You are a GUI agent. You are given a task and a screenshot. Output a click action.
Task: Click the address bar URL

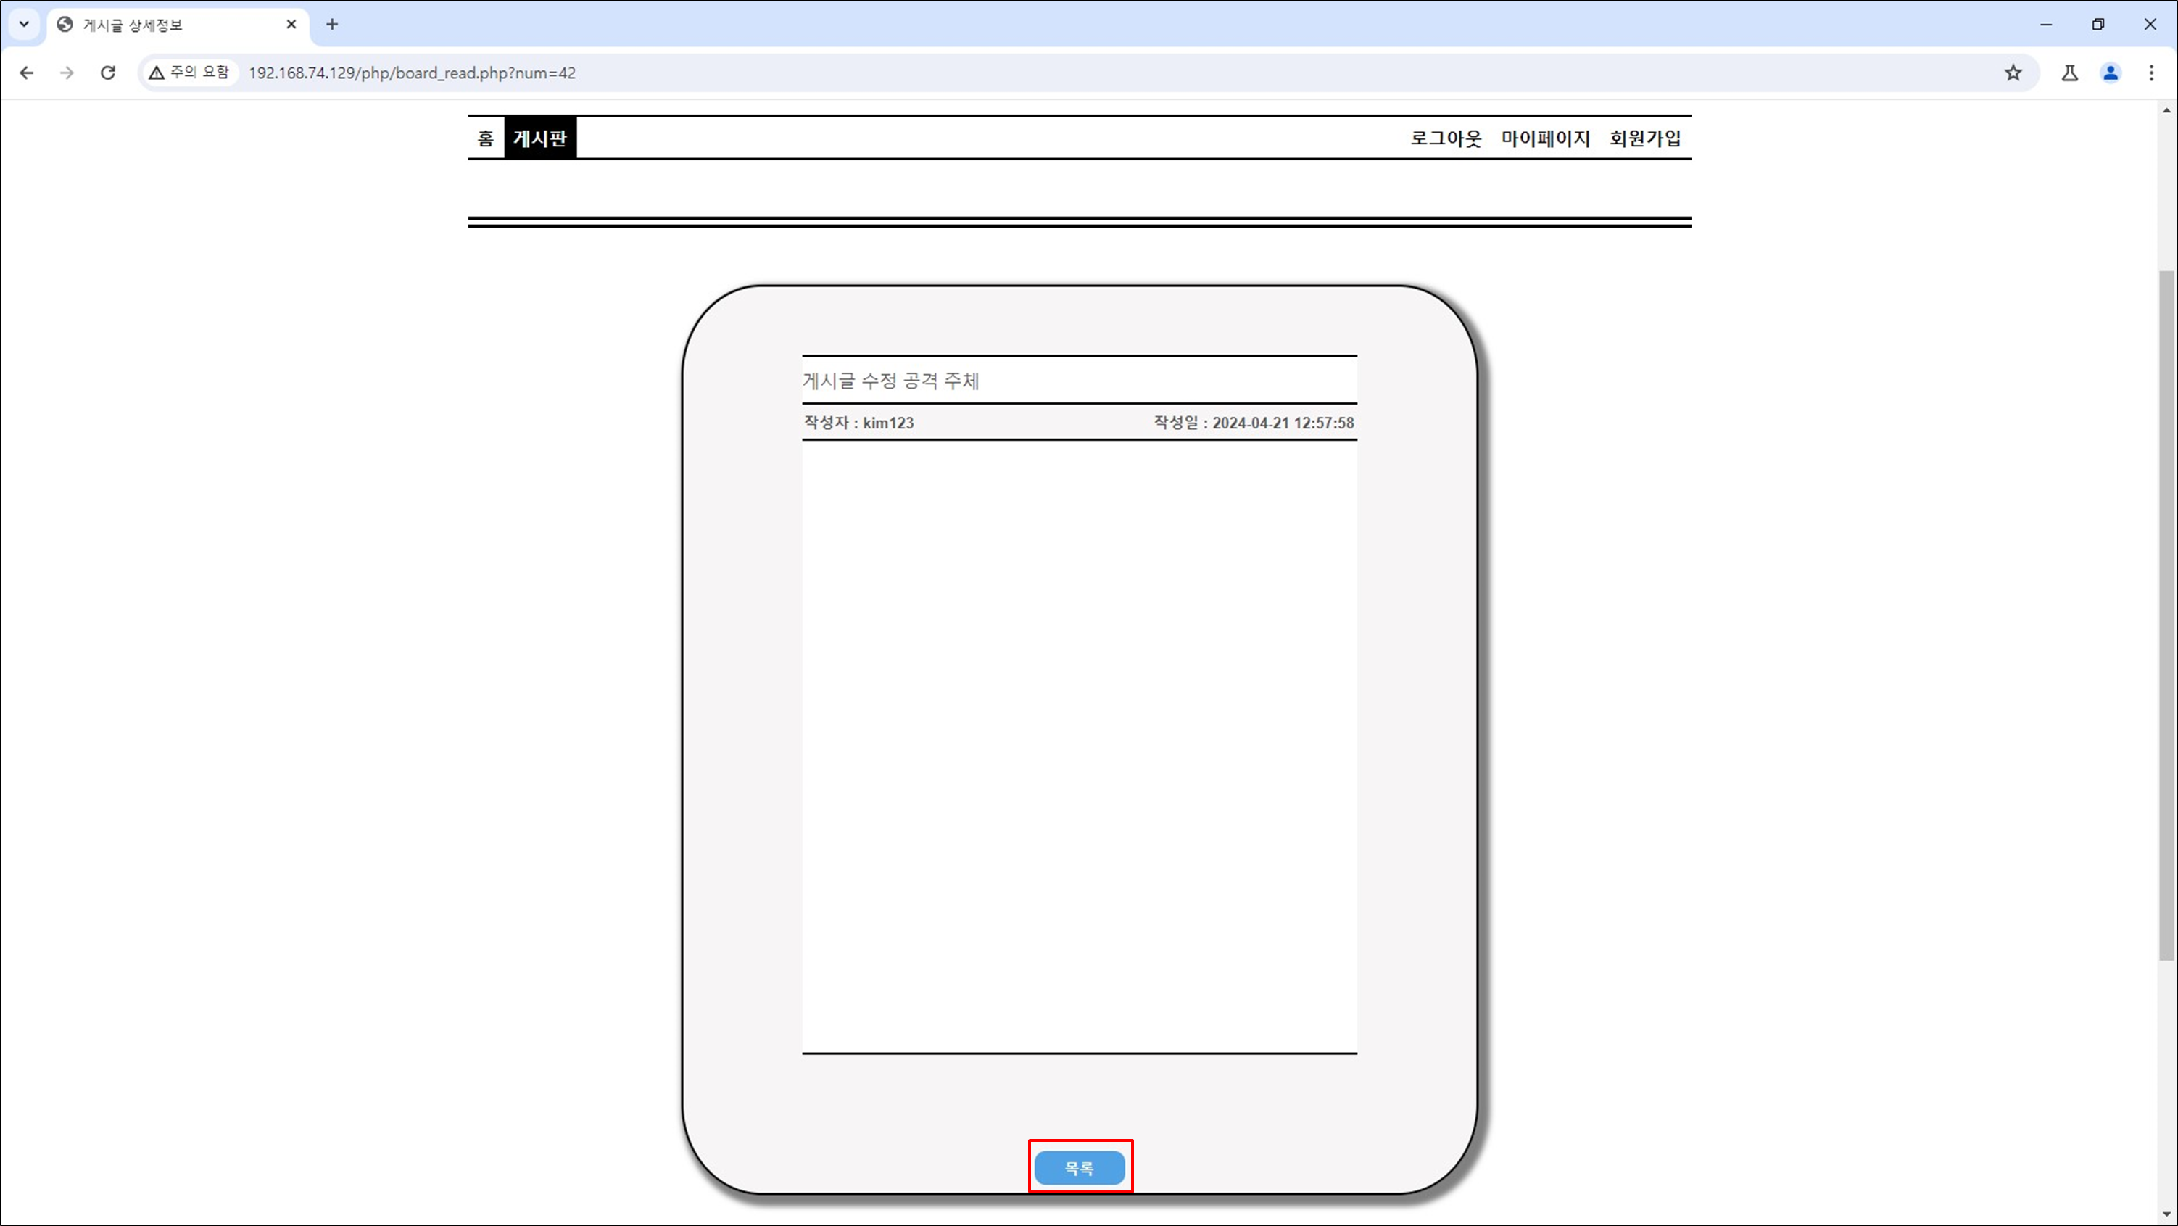[x=412, y=73]
